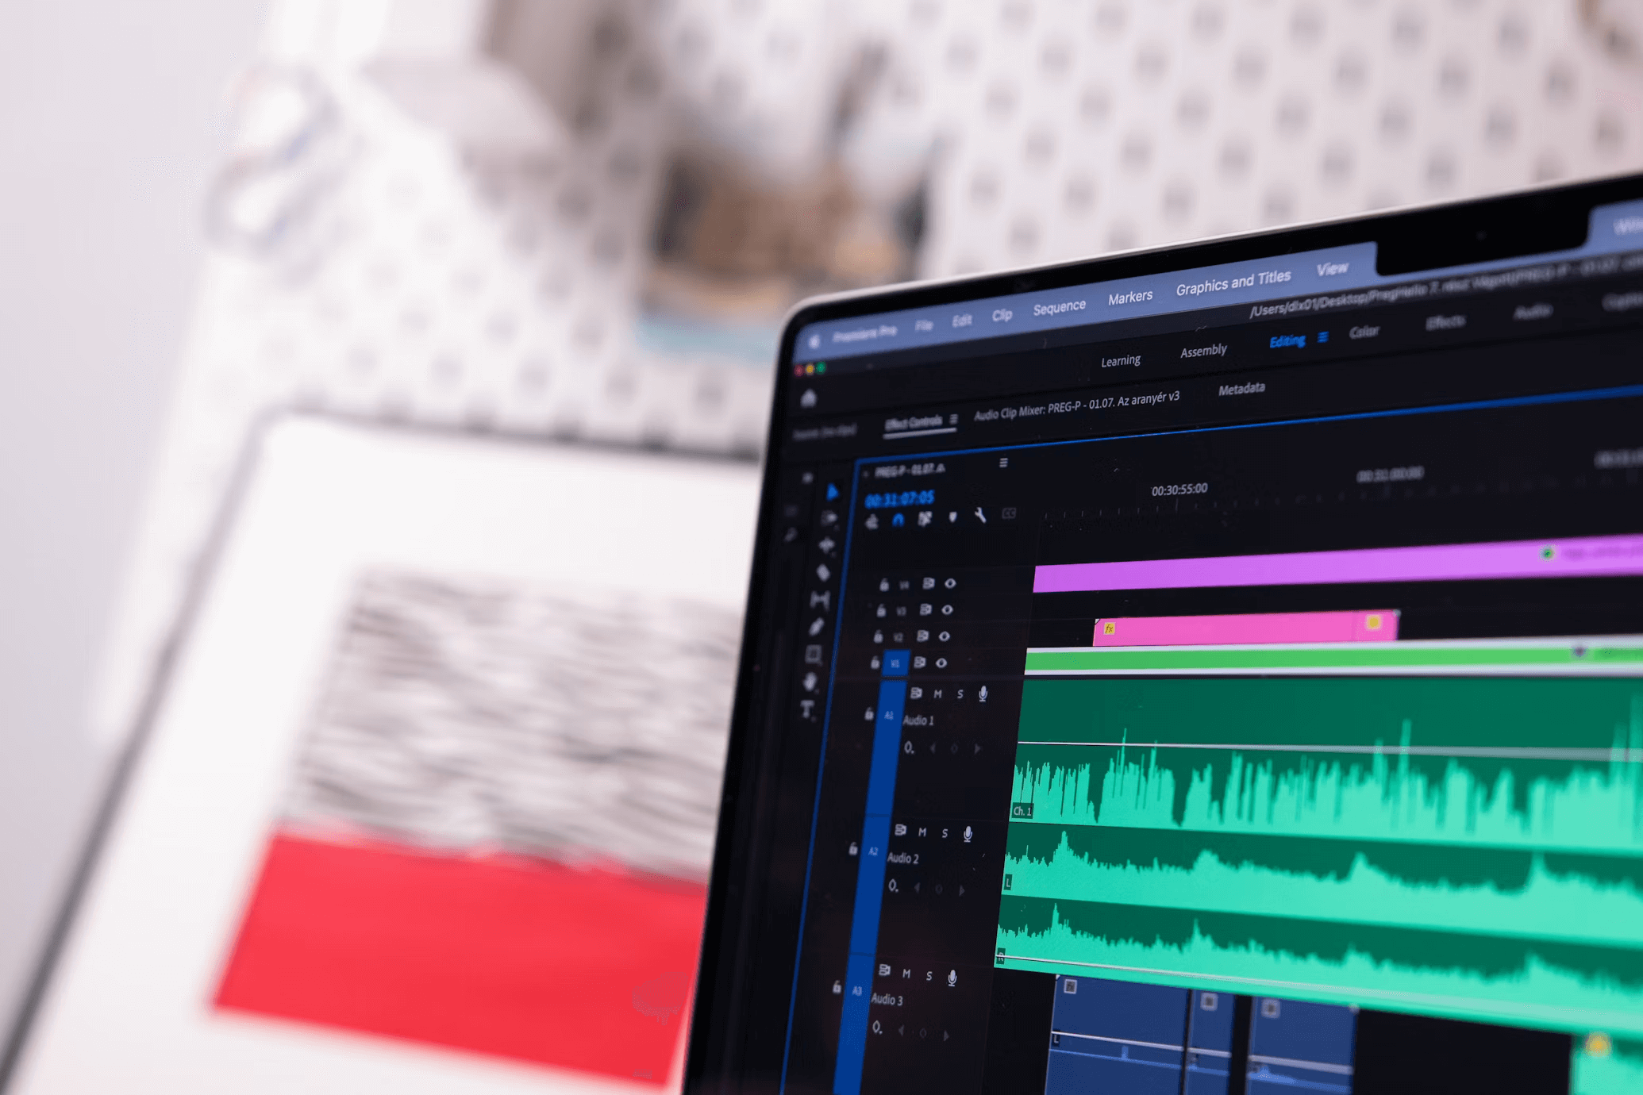The image size is (1643, 1095).
Task: Toggle sync lock for V4
Action: point(928,584)
